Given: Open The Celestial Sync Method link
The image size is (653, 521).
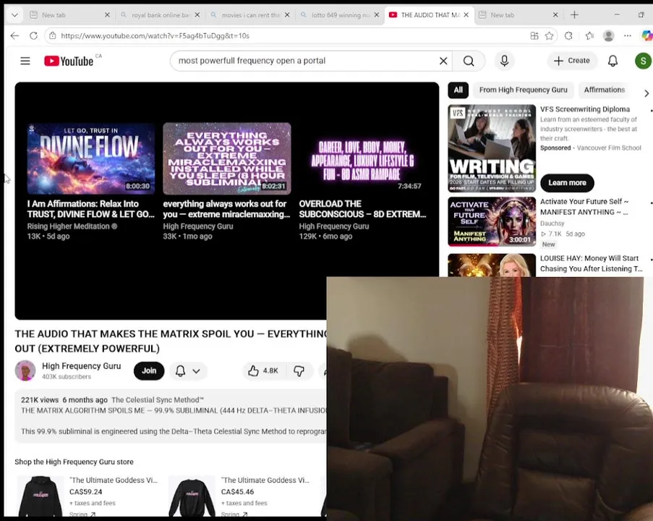Looking at the screenshot, I should [x=158, y=399].
